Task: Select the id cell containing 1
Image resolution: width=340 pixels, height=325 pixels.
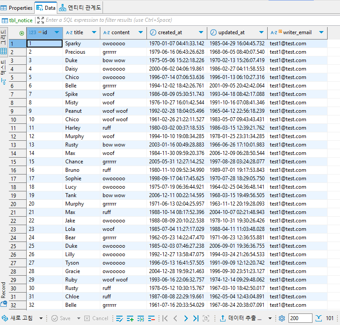Action: 45,44
